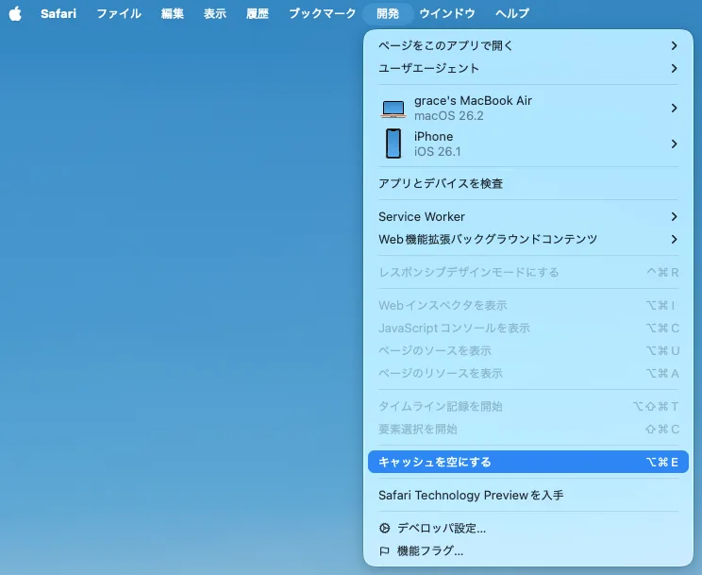
Task: Click ページのソースを表示 item
Action: 528,350
